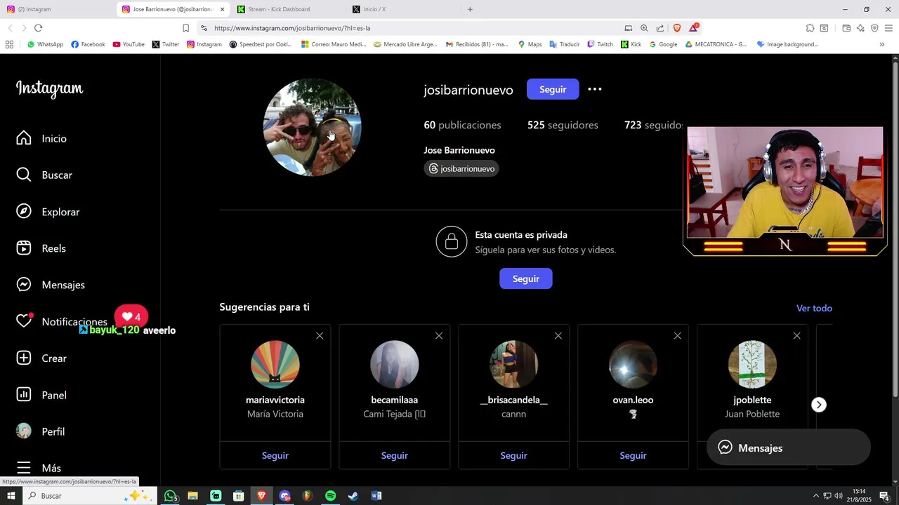Follow josibarrionuevo with top Seguir button

(x=553, y=89)
